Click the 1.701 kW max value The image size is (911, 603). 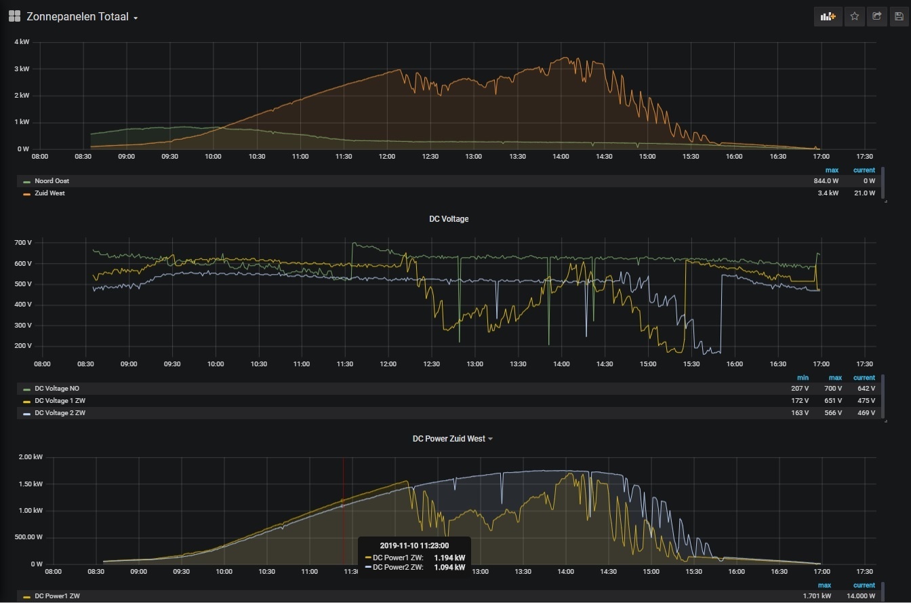tap(817, 596)
